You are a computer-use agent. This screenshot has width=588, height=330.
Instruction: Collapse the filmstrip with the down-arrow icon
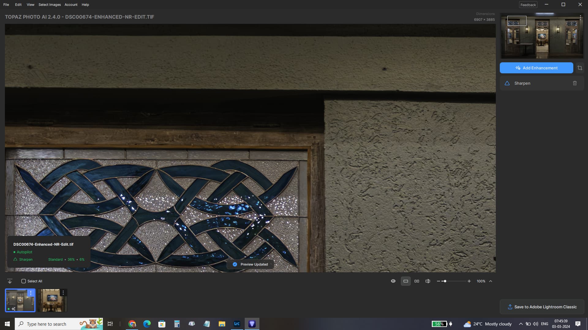(10, 281)
